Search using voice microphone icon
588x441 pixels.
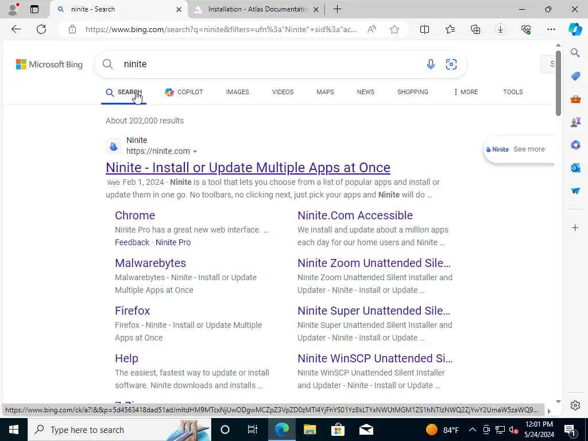[x=431, y=64]
